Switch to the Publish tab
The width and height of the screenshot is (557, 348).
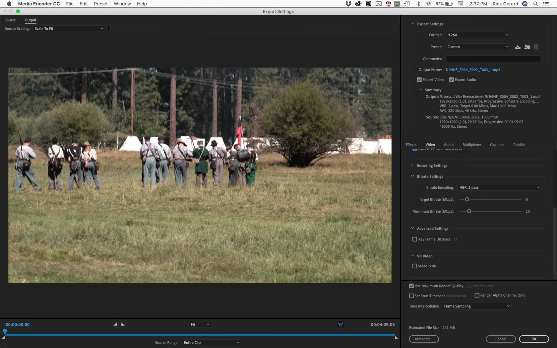[519, 145]
